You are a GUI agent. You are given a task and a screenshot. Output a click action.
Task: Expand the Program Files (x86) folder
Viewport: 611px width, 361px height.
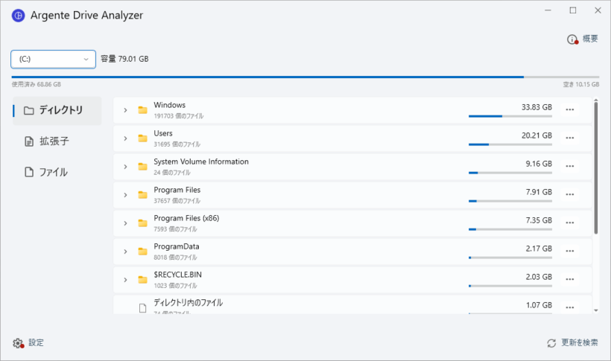125,223
